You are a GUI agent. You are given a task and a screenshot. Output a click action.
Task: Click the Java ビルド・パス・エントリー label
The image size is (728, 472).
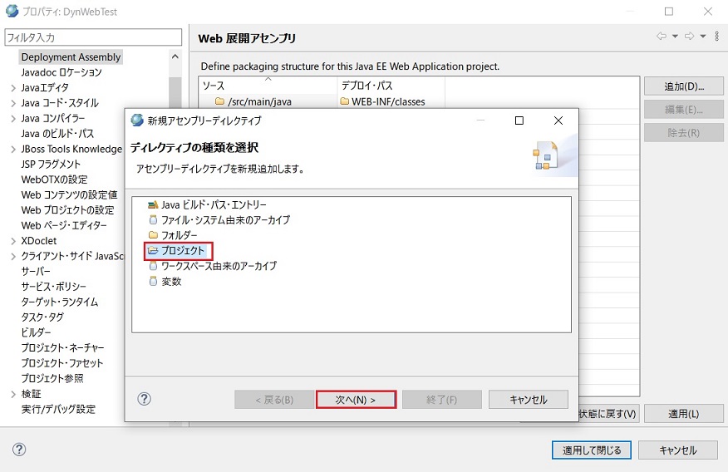coord(214,204)
